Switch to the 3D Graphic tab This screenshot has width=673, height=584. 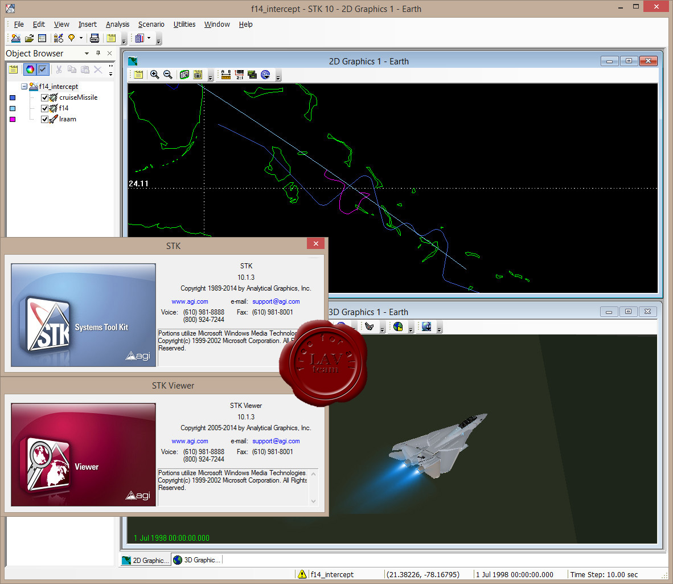pos(196,560)
